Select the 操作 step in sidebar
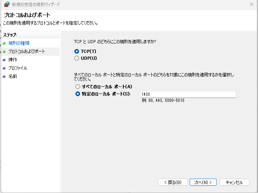The height and width of the screenshot is (193, 258). [13, 60]
